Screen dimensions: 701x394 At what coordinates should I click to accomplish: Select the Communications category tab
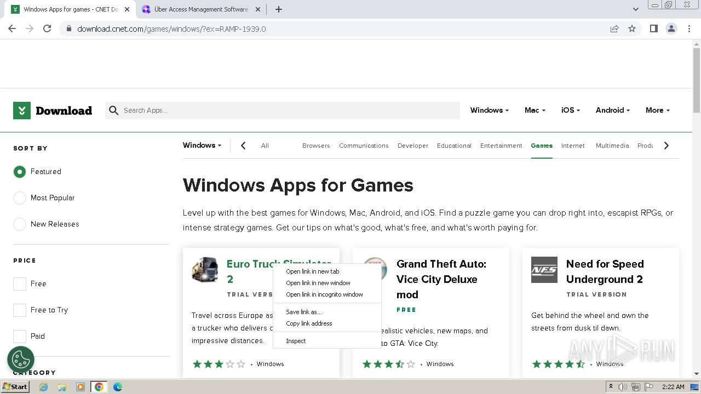coord(364,146)
